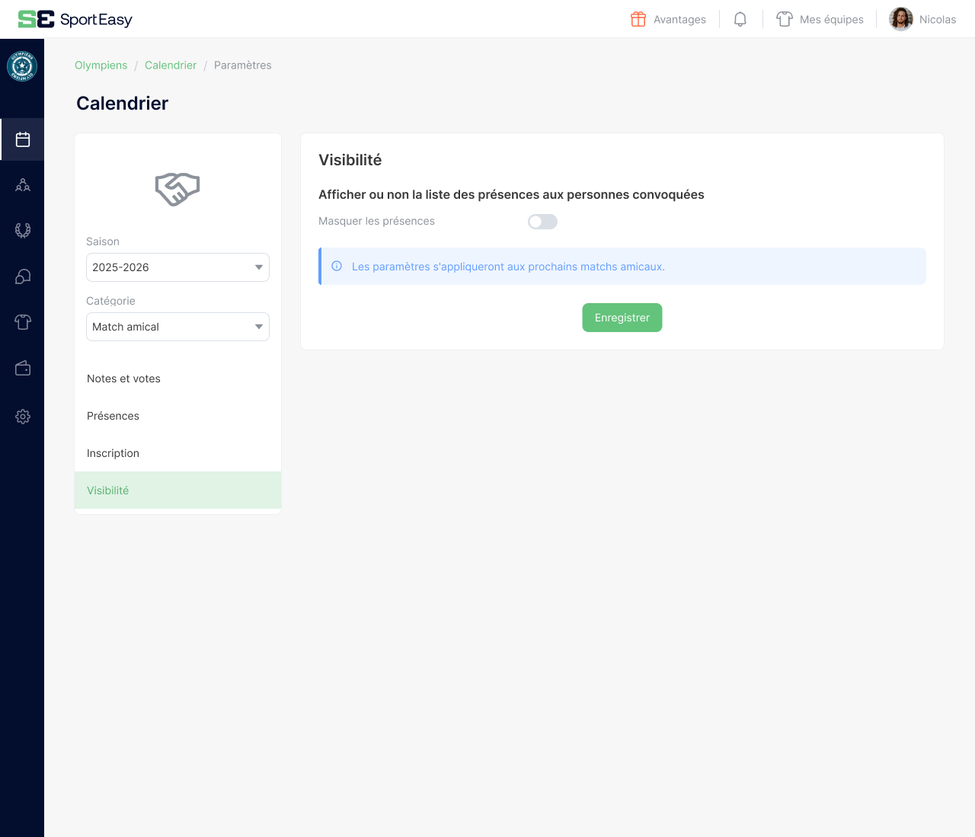Expand the Saison 2025-2026 dropdown
The width and height of the screenshot is (975, 837).
pos(177,267)
